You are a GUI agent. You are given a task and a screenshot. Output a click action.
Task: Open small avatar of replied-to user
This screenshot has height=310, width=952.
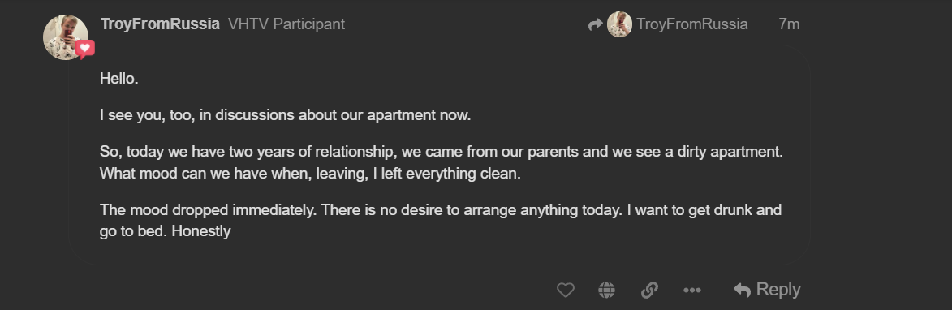click(619, 24)
